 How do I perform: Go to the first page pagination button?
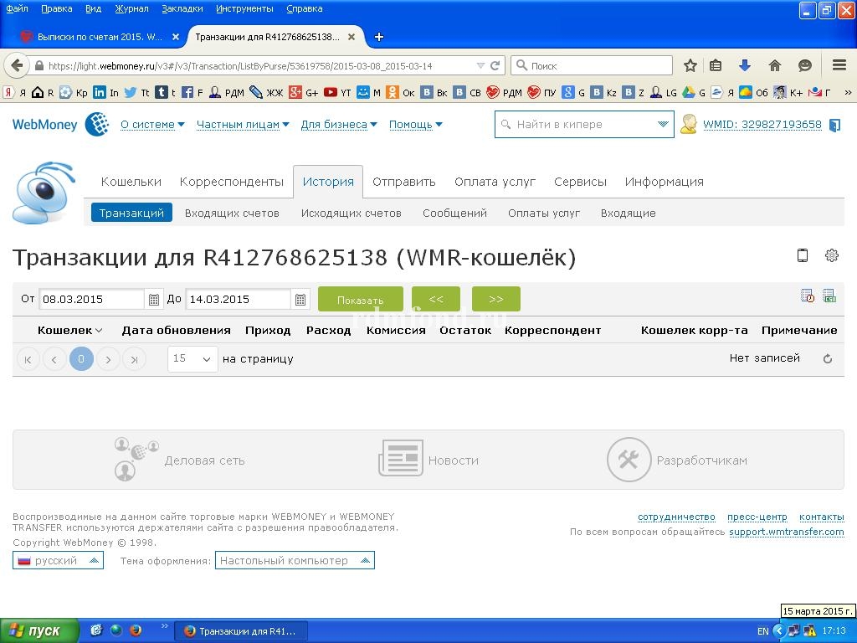coord(28,359)
